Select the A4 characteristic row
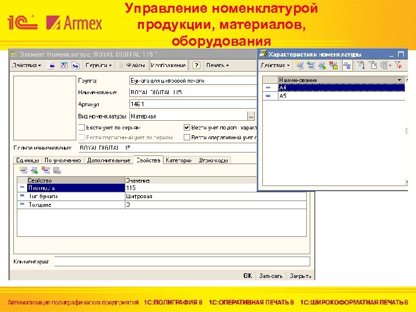416x312 pixels. (341, 88)
